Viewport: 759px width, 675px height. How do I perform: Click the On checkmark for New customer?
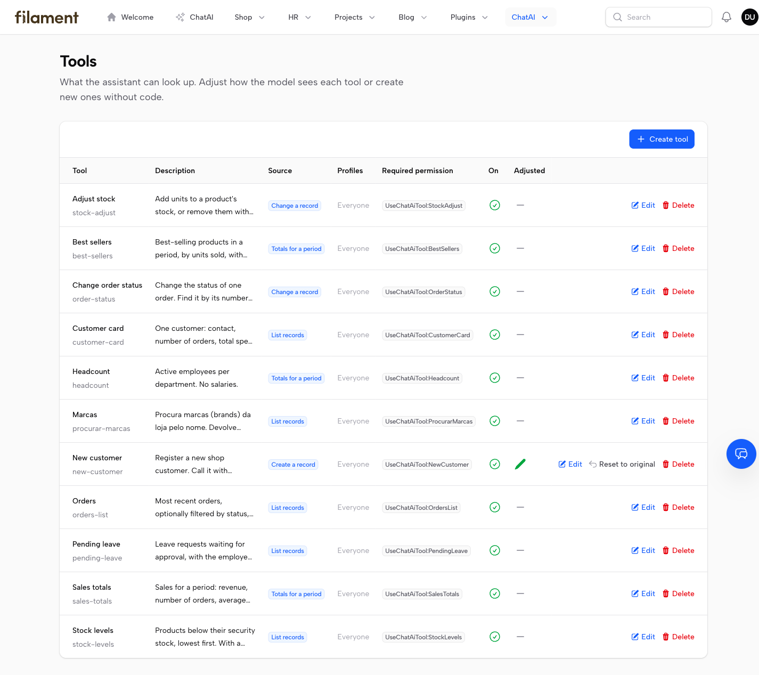495,464
